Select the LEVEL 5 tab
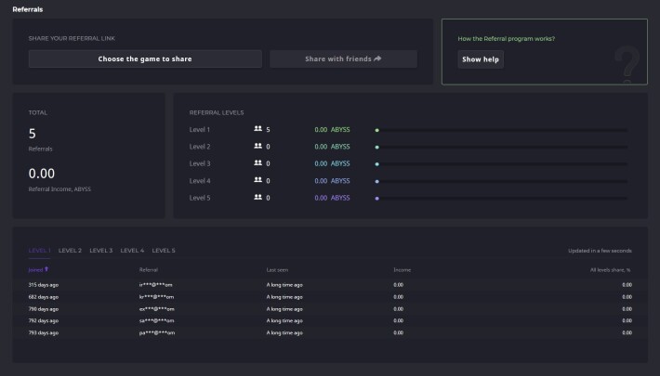This screenshot has width=660, height=376. point(164,251)
